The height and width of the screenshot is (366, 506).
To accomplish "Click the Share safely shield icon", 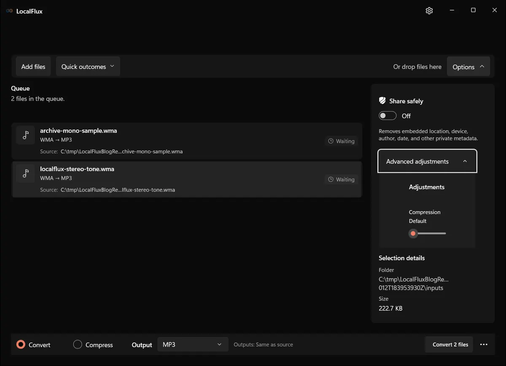I will pos(382,101).
